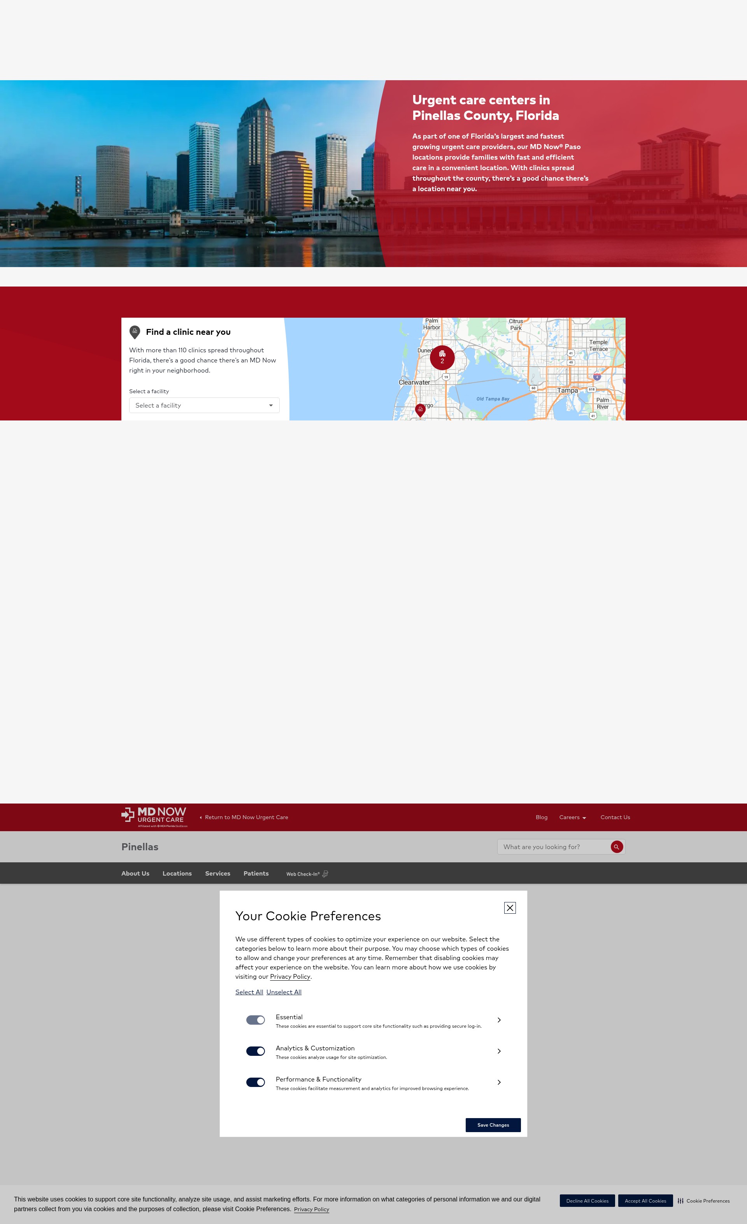Click the red clinic pin near Largo

coord(421,410)
